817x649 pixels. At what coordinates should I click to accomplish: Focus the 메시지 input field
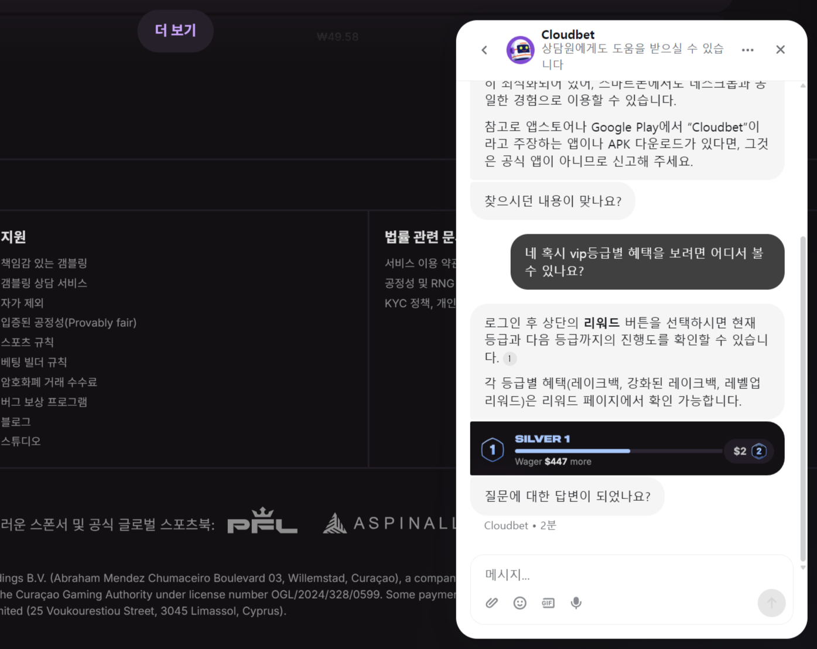(631, 575)
